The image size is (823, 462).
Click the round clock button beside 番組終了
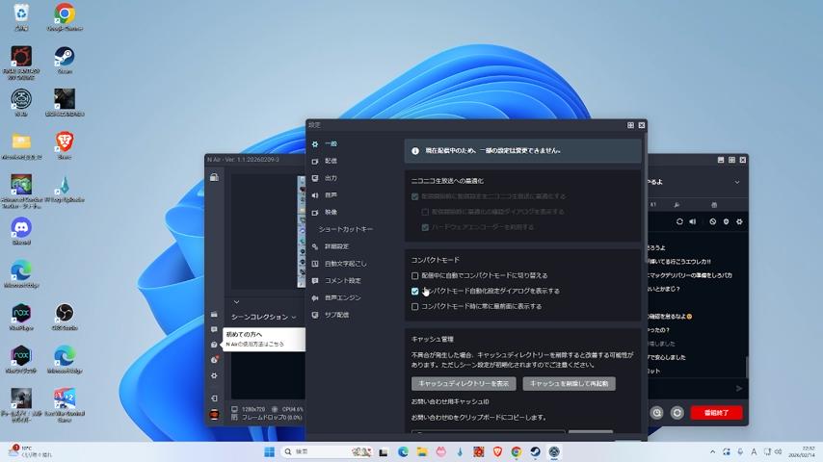[656, 413]
